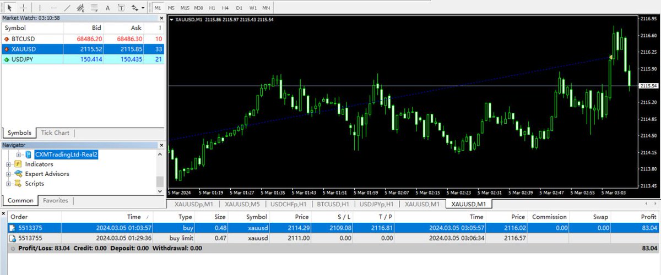Open the arrows tool dropdown arrow
Viewport: 661px width, 275px height.
[x=143, y=8]
